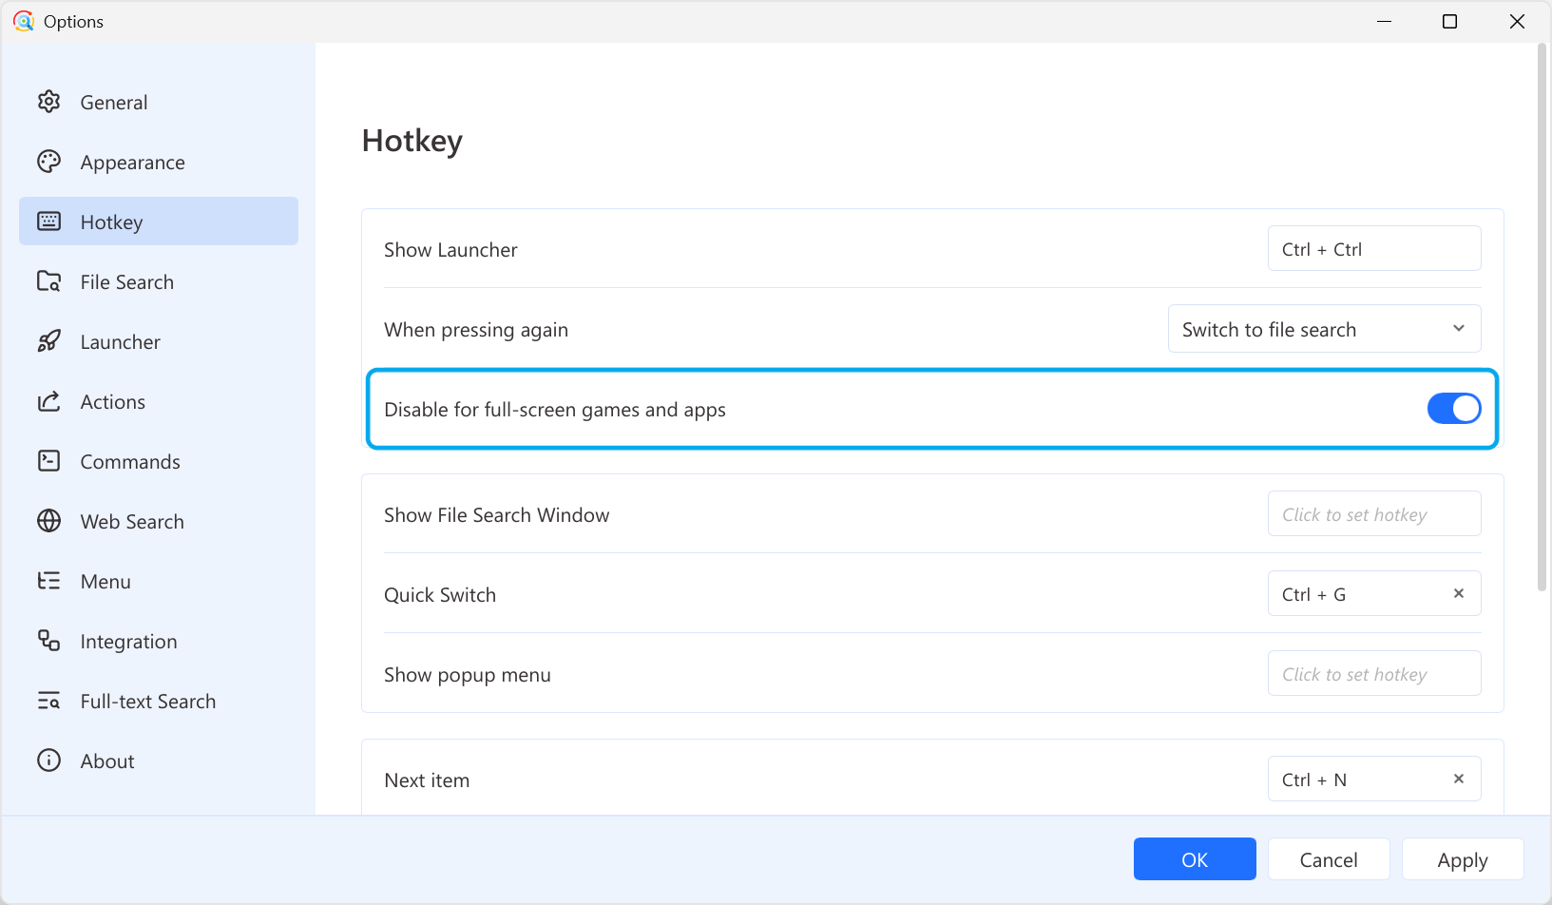The height and width of the screenshot is (905, 1552).
Task: Open the Commands label in sidebar
Action: (x=130, y=461)
